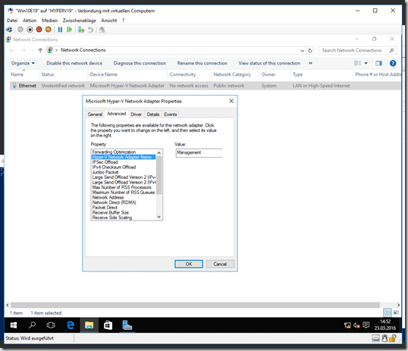408x351 pixels.
Task: Open the recent locations dropdown arrow
Action: (x=33, y=50)
